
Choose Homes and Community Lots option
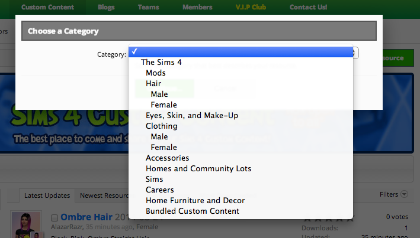241,168
